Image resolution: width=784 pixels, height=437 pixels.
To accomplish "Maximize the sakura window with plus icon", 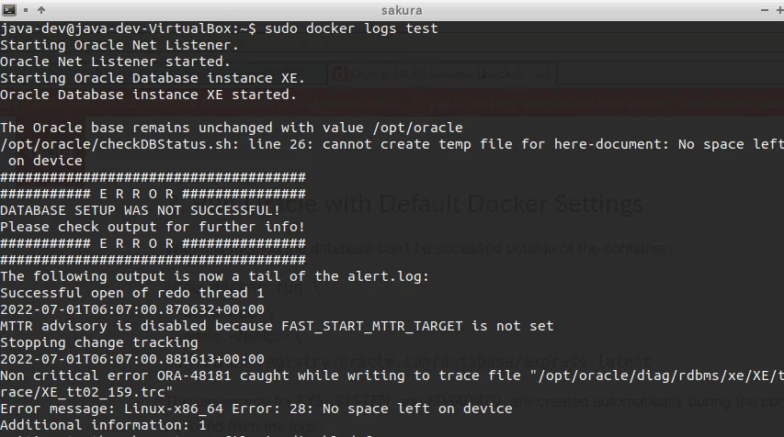I will tap(779, 10).
